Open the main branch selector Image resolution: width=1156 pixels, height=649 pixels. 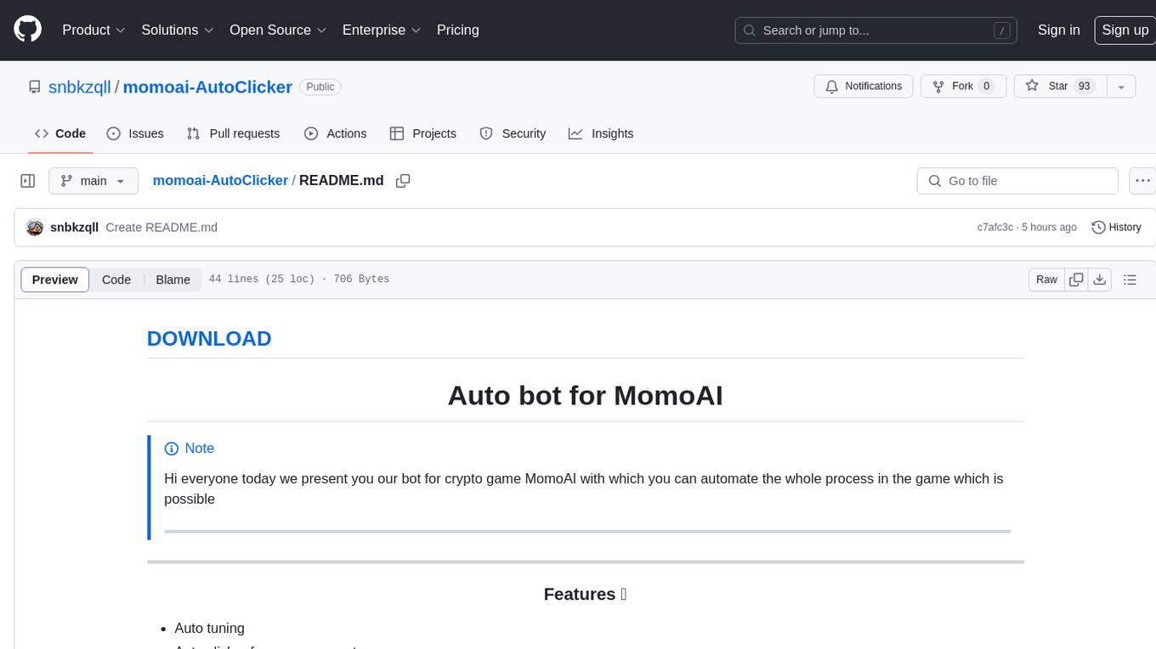point(93,181)
